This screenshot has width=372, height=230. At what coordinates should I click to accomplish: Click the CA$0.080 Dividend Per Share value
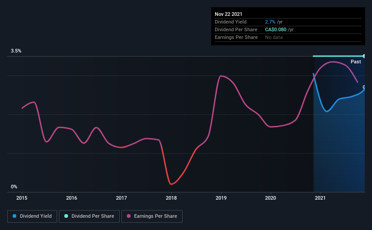pyautogui.click(x=275, y=29)
